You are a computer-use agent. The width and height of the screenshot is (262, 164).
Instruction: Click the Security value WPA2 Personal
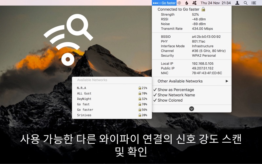204,55
